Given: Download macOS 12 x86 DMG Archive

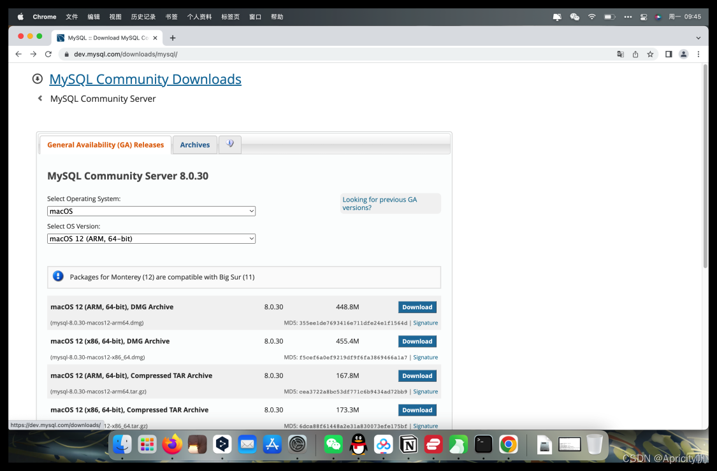Looking at the screenshot, I should point(417,341).
